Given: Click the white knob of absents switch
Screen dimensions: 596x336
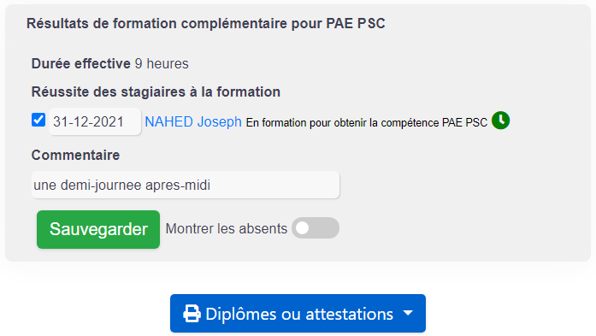Looking at the screenshot, I should point(303,228).
